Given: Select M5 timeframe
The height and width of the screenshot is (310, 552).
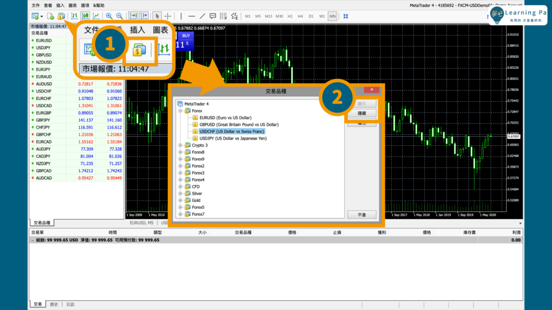Looking at the screenshot, I should tap(258, 16).
